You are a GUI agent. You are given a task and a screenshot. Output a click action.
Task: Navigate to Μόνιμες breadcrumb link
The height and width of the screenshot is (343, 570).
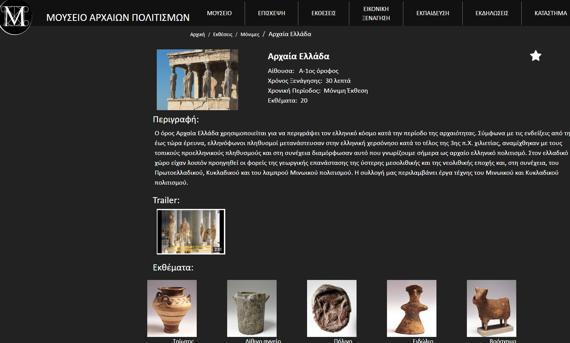pyautogui.click(x=250, y=35)
